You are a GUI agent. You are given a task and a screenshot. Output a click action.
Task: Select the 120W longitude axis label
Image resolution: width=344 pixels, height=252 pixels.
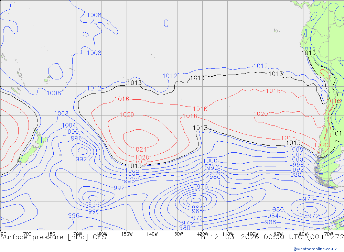(203, 234)
